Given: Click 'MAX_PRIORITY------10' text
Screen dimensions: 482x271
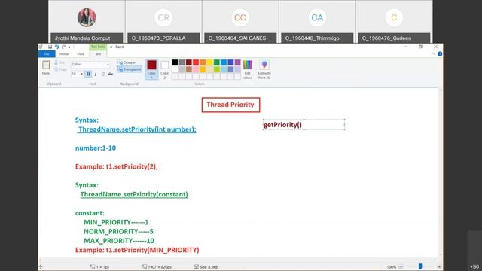Looking at the screenshot, I should click(119, 241).
